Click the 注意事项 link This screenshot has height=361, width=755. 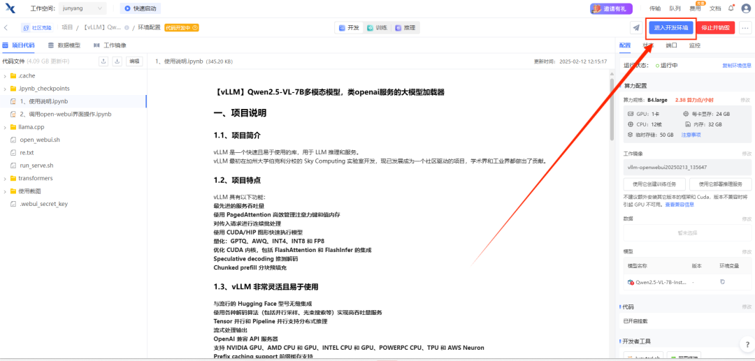pyautogui.click(x=691, y=135)
